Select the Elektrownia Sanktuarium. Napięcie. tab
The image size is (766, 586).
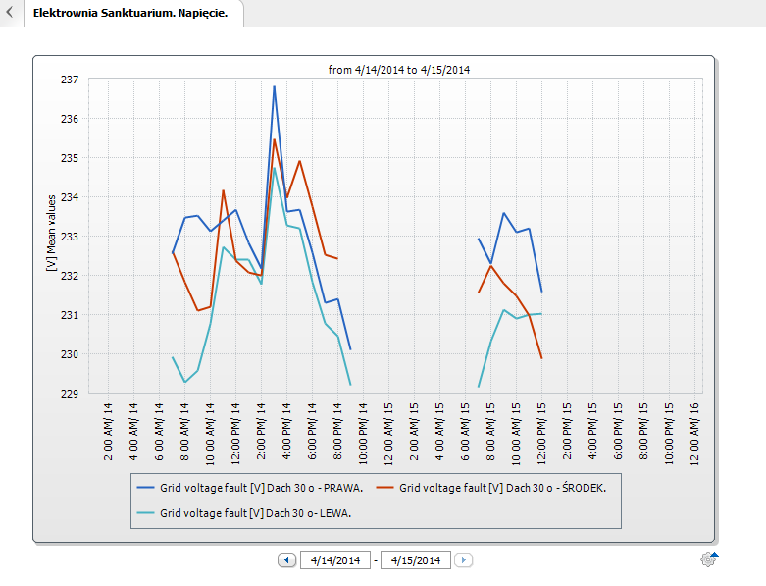click(130, 13)
